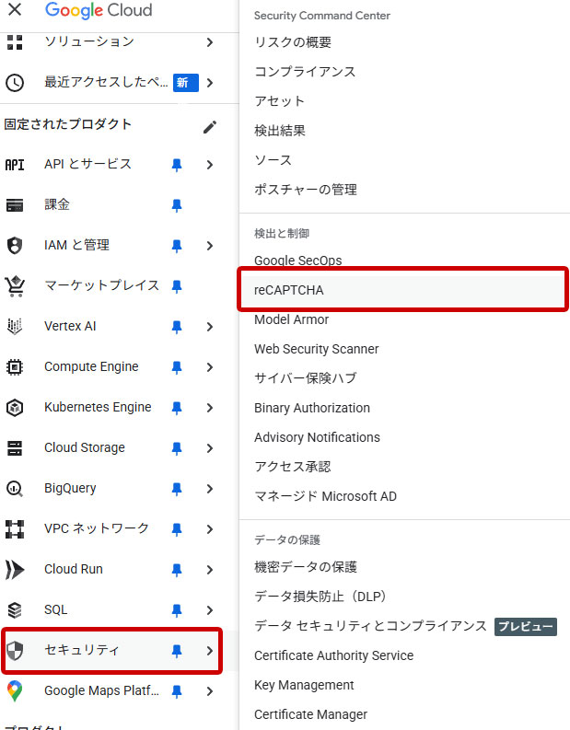The image size is (570, 730).
Task: Click the Cloud Storage icon
Action: [x=15, y=448]
